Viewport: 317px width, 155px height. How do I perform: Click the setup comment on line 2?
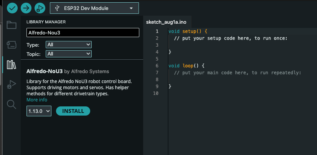[231, 38]
